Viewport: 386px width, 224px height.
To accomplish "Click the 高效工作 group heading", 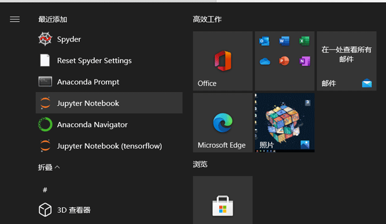I will (x=207, y=19).
